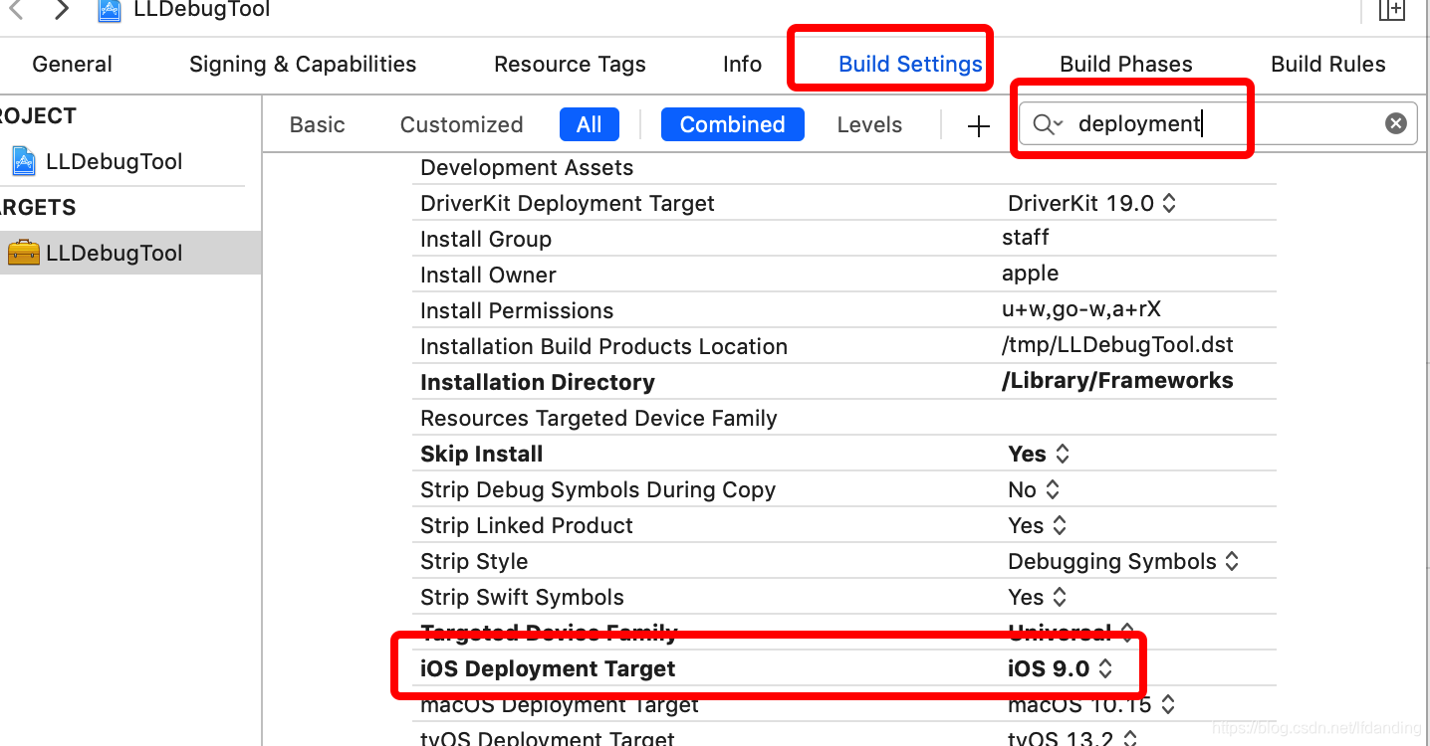Change Strip Swift Symbols value

pyautogui.click(x=1037, y=597)
